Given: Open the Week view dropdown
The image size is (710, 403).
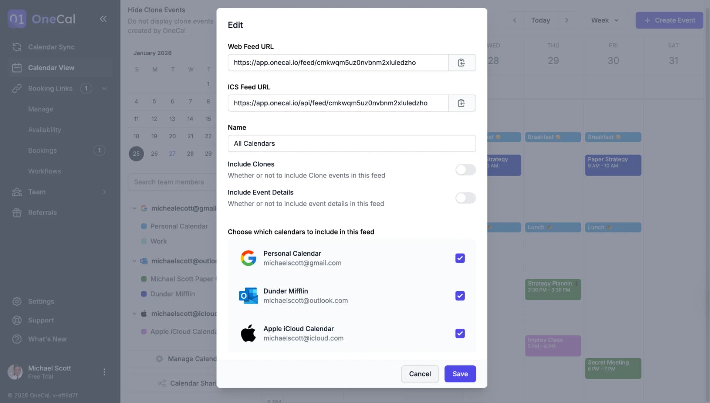Looking at the screenshot, I should (x=604, y=20).
